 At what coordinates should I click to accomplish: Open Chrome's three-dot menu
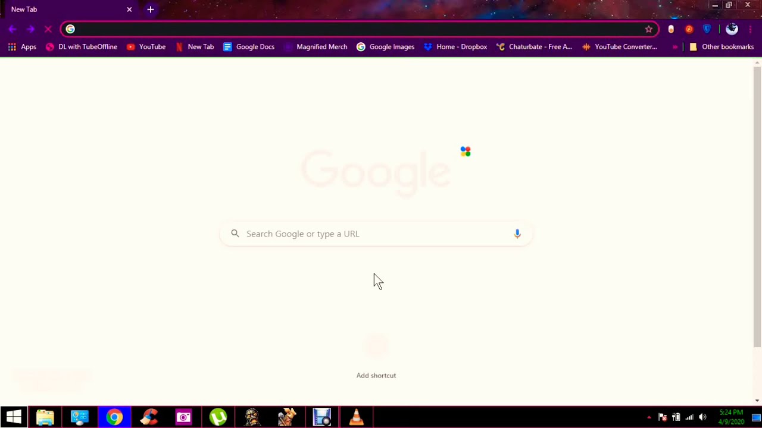[x=750, y=29]
